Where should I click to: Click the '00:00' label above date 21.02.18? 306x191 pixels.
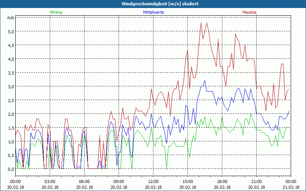pos(291,182)
